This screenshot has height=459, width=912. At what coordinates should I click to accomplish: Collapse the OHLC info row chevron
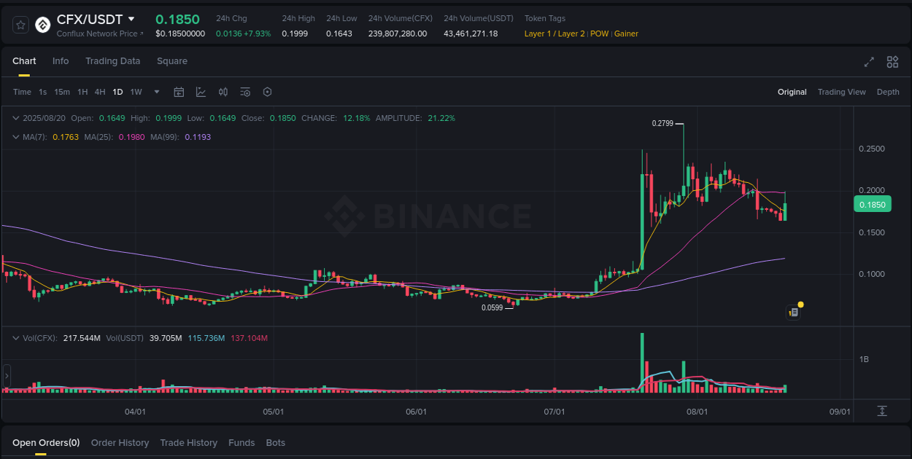tap(16, 117)
